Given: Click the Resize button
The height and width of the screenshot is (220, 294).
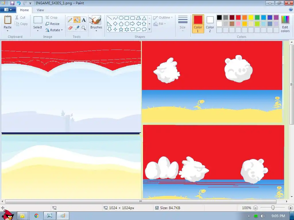Looking at the screenshot, I should coord(52,24).
